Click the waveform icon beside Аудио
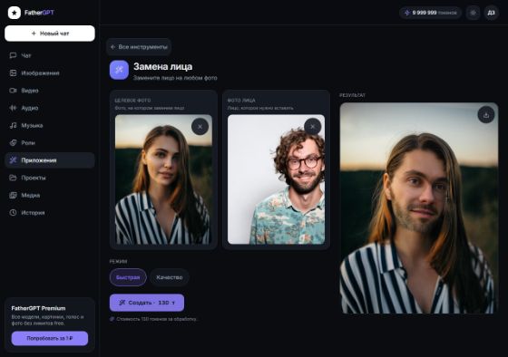508x357 pixels. coord(13,108)
